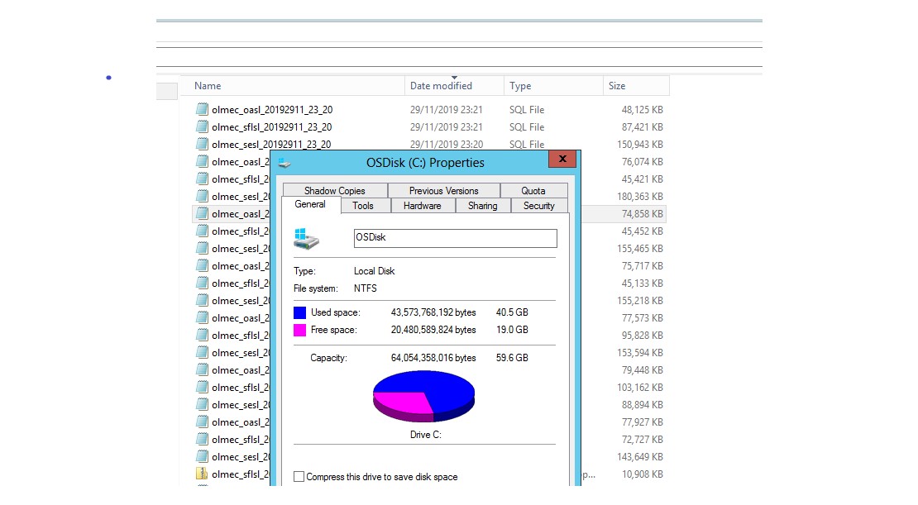Select the file name olmec_oasl_20192911_23_20
Viewport: 918px width, 505px height.
point(272,109)
